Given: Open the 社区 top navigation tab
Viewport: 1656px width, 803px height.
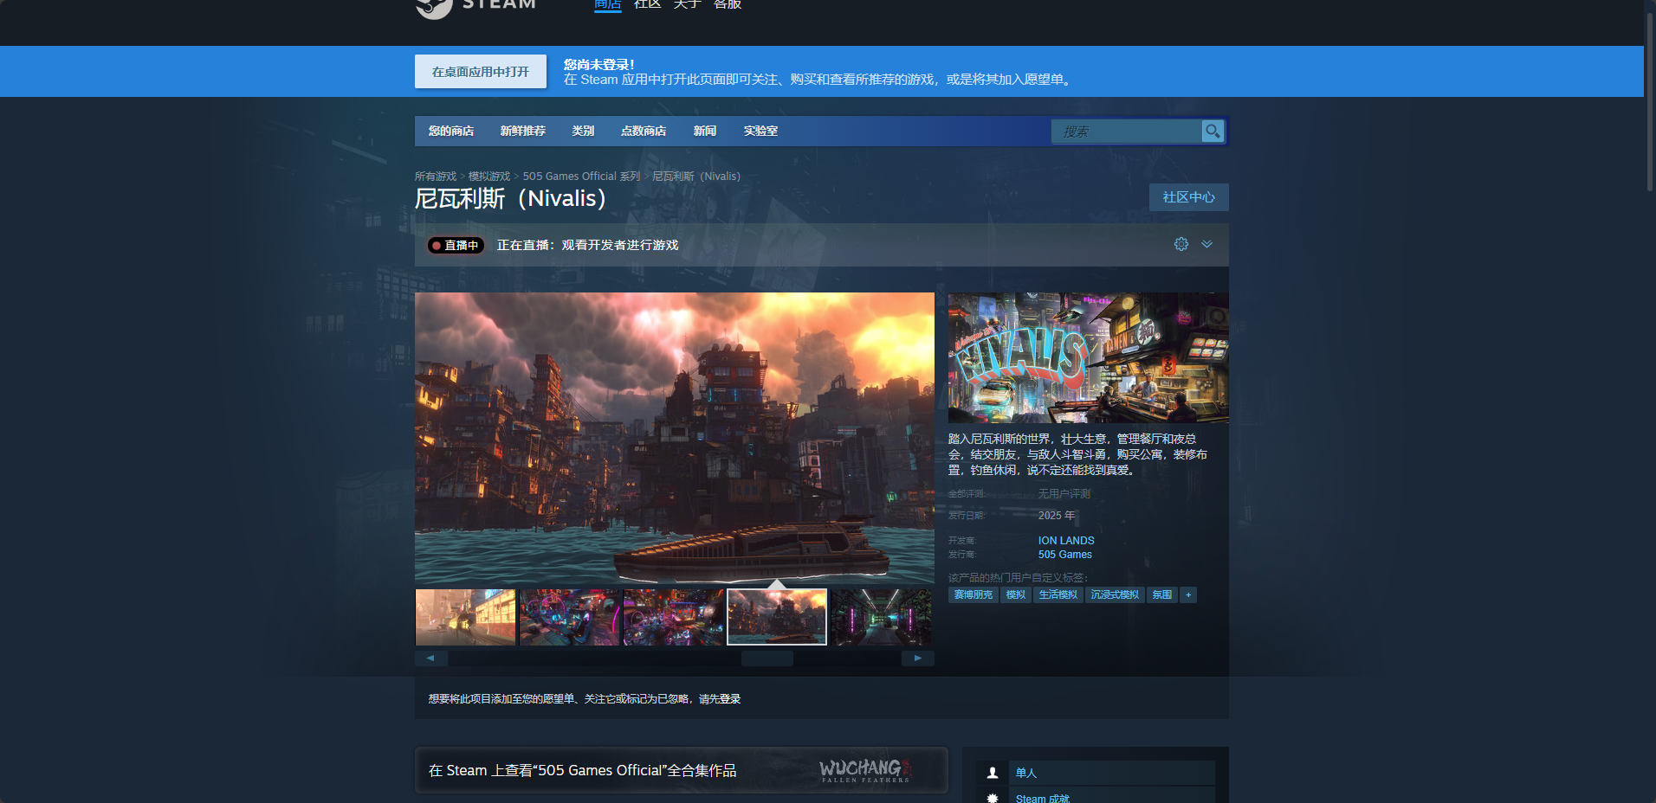Looking at the screenshot, I should coord(647,4).
